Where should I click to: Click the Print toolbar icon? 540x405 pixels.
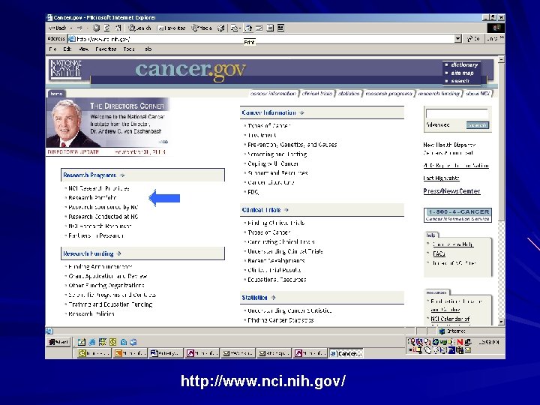249,28
